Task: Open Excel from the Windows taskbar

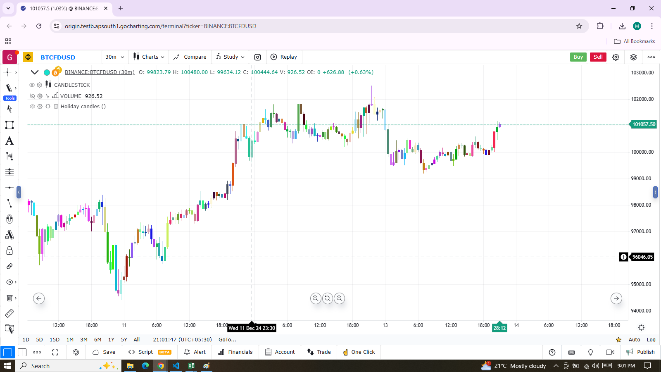Action: click(191, 366)
